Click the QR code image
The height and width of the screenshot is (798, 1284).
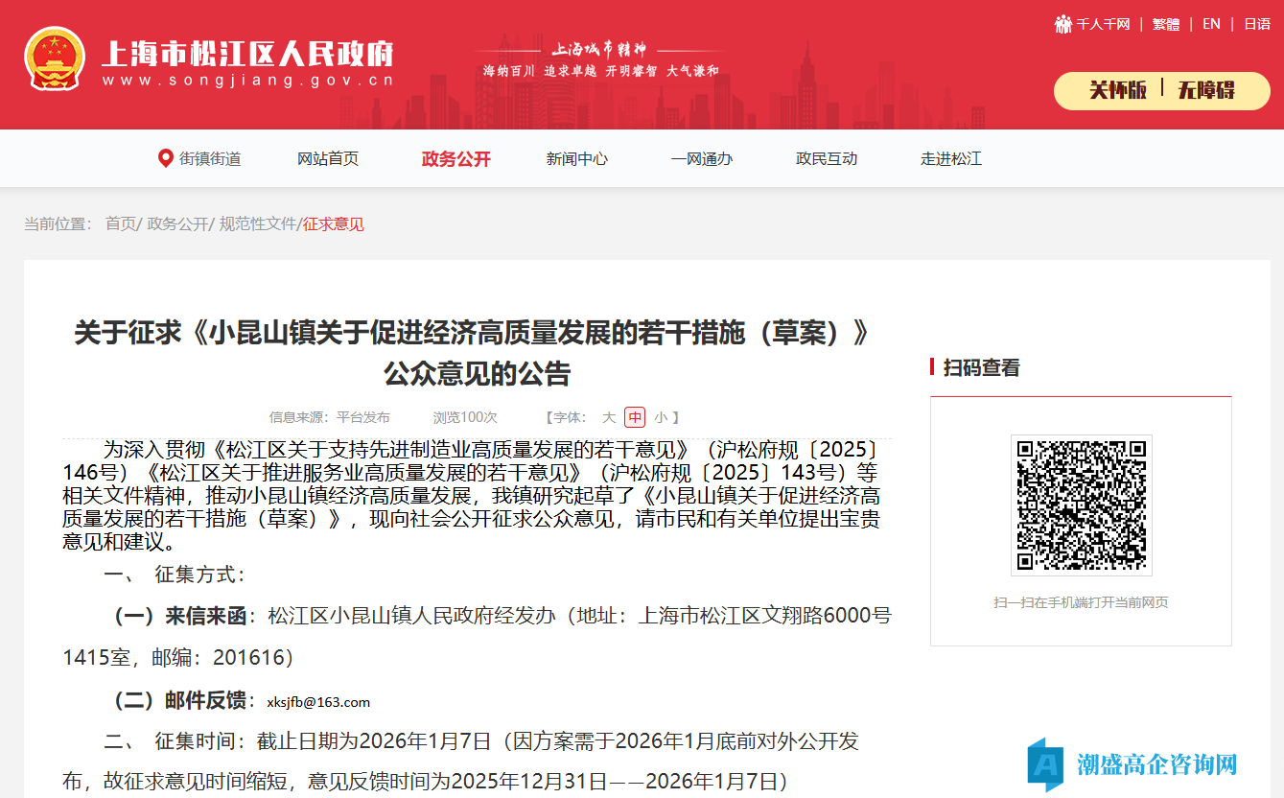[1081, 505]
